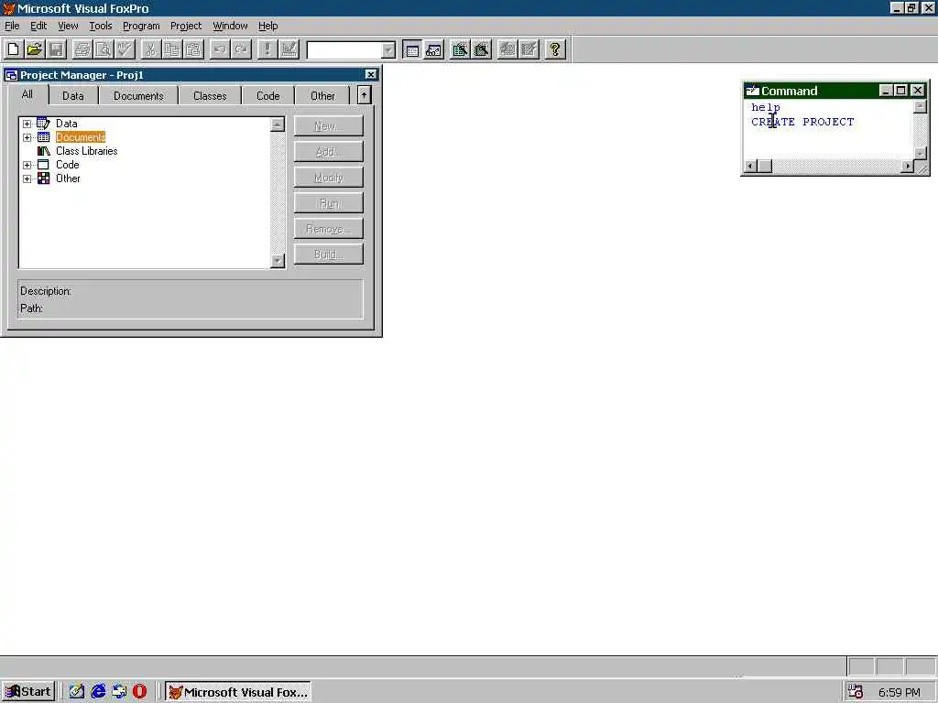938x703 pixels.
Task: Select the Data tree item
Action: (x=66, y=124)
